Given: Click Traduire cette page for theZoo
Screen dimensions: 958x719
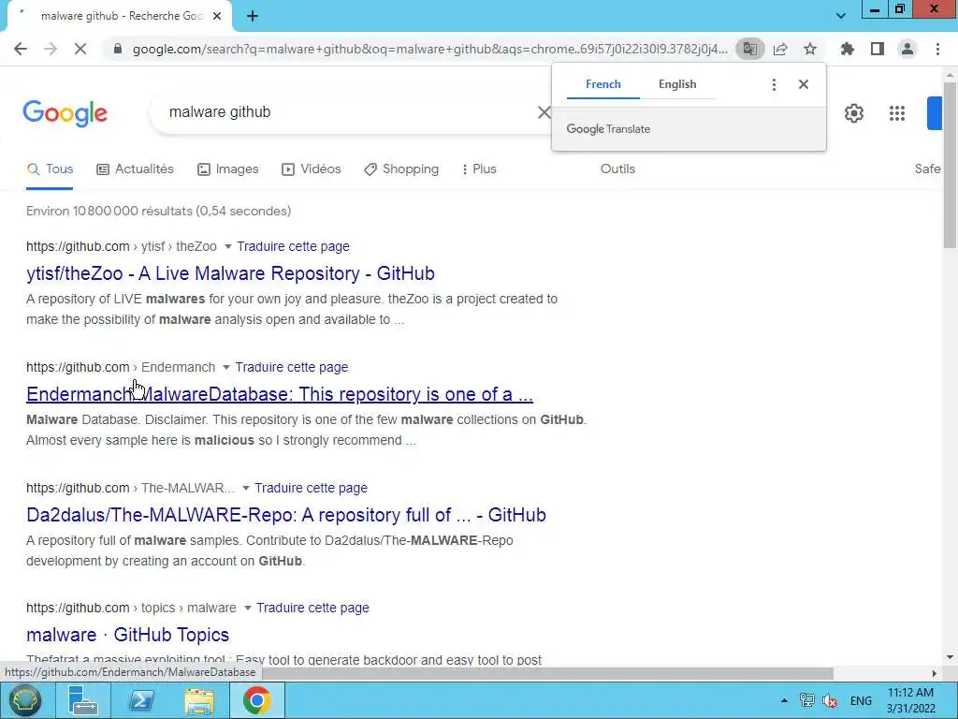Looking at the screenshot, I should pos(293,246).
